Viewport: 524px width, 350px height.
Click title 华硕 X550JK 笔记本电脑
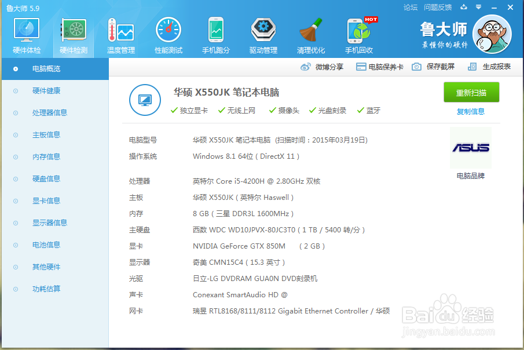226,92
